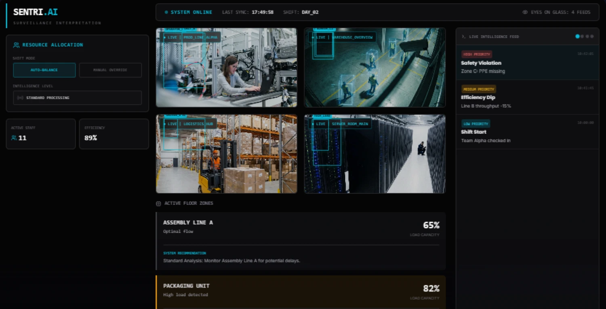Click the Resource Allocation people icon
This screenshot has height=309, width=606.
coord(16,45)
